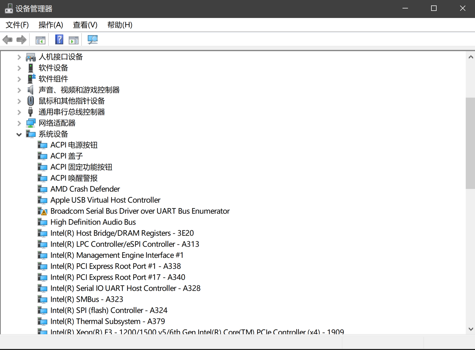Close the Device Manager window
475x350 pixels.
click(x=462, y=8)
